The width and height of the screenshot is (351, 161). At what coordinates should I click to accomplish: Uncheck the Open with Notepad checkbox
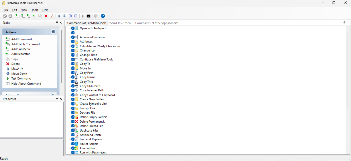[73, 28]
